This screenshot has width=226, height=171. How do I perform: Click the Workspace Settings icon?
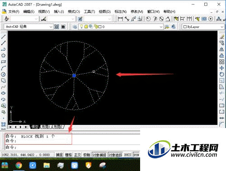[56, 27]
